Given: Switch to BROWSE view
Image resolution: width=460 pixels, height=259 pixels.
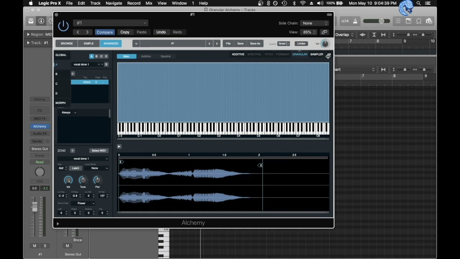Looking at the screenshot, I should tap(66, 44).
